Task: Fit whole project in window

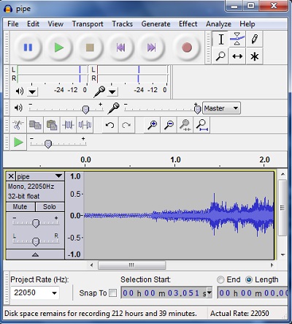Action: pos(201,125)
